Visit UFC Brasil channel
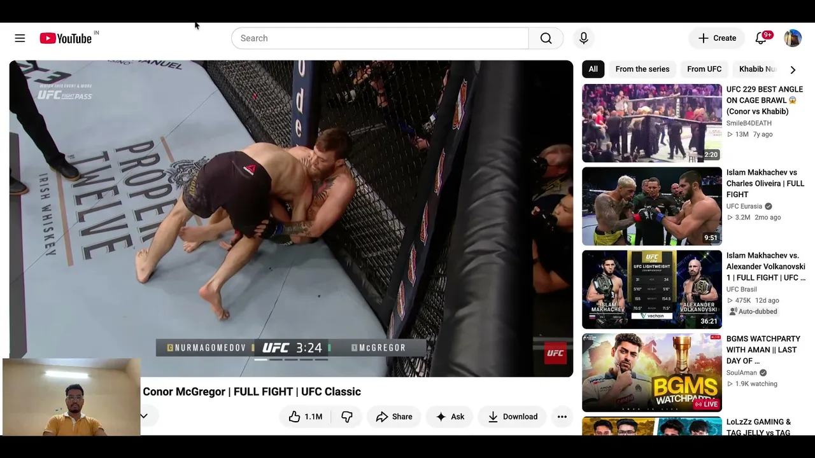 742,289
